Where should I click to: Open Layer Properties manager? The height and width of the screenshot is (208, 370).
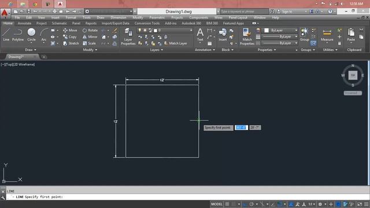pyautogui.click(x=128, y=36)
